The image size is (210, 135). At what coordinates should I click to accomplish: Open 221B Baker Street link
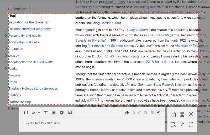tap(160, 62)
